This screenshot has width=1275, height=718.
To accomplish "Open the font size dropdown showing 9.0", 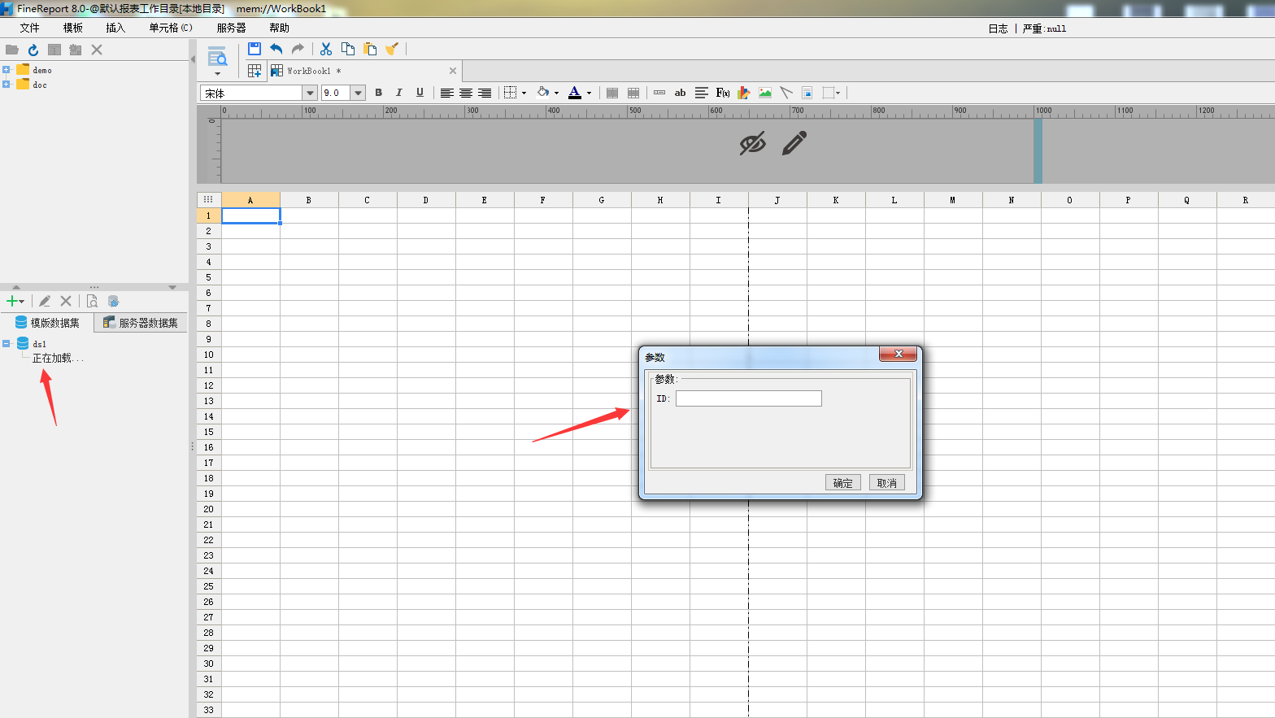I will (358, 93).
